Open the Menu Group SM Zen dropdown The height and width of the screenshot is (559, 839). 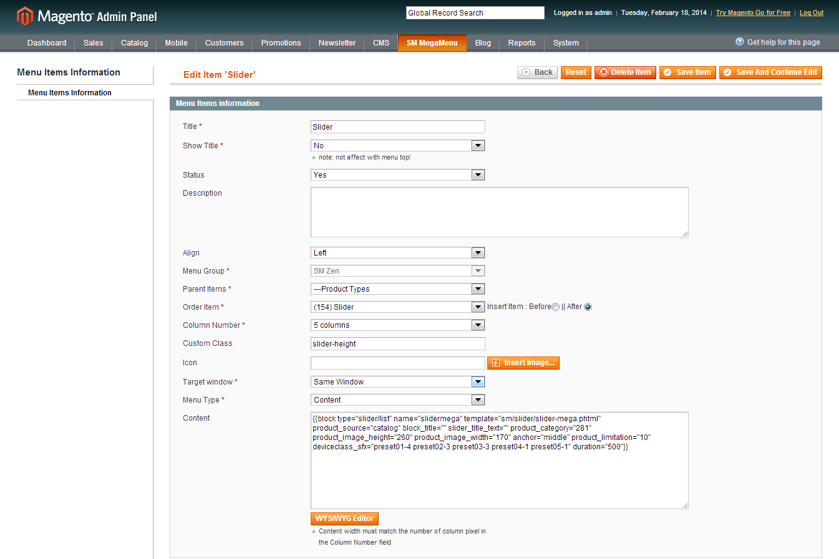point(398,271)
